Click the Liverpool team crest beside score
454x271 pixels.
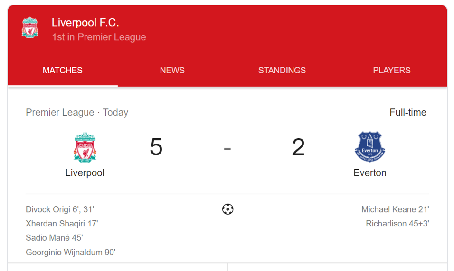tap(85, 147)
